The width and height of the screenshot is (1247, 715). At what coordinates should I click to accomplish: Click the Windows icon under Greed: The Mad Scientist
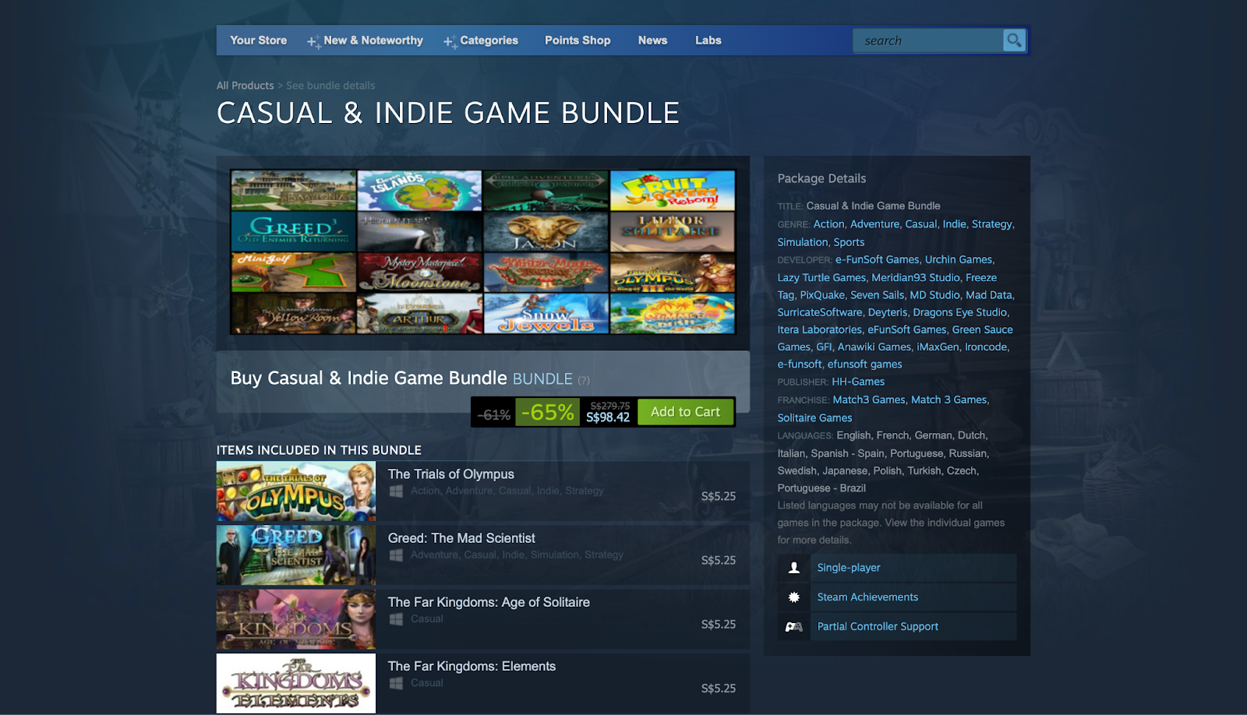[396, 555]
